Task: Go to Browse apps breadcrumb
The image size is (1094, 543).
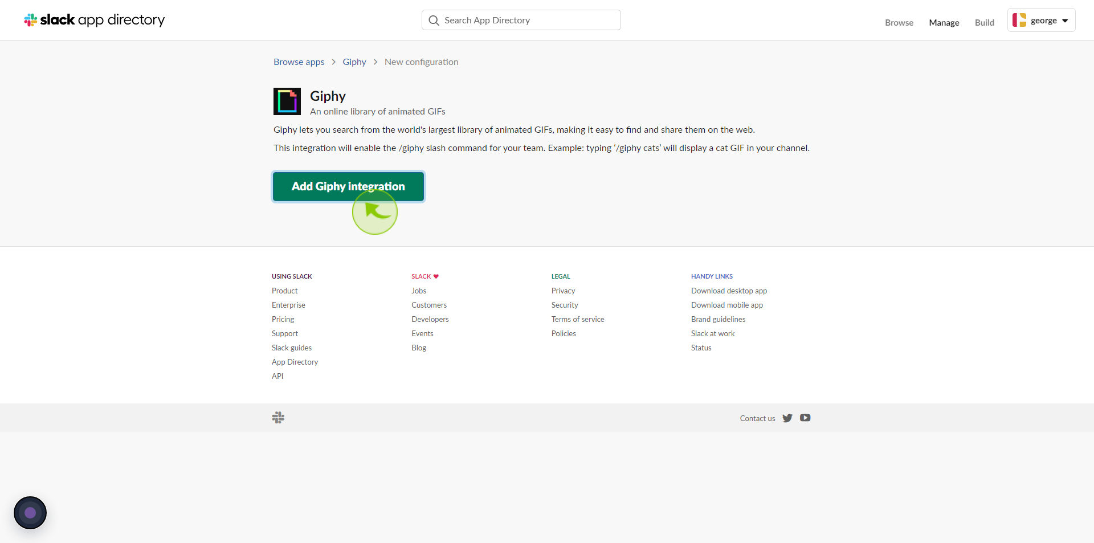Action: pos(299,62)
